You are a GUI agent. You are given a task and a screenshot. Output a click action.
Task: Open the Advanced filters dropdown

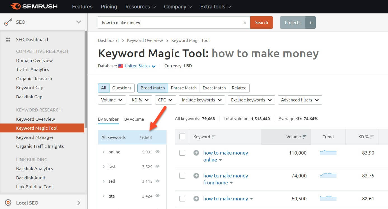click(300, 100)
